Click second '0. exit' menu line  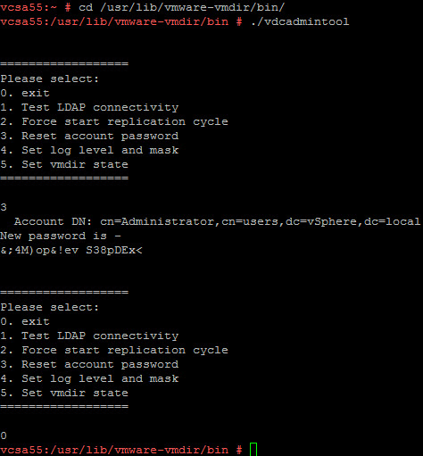coord(25,321)
